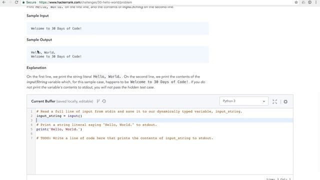The width and height of the screenshot is (320, 180).
Task: Click the fork/branch icon beside Current Buffer
Action: (x=98, y=101)
